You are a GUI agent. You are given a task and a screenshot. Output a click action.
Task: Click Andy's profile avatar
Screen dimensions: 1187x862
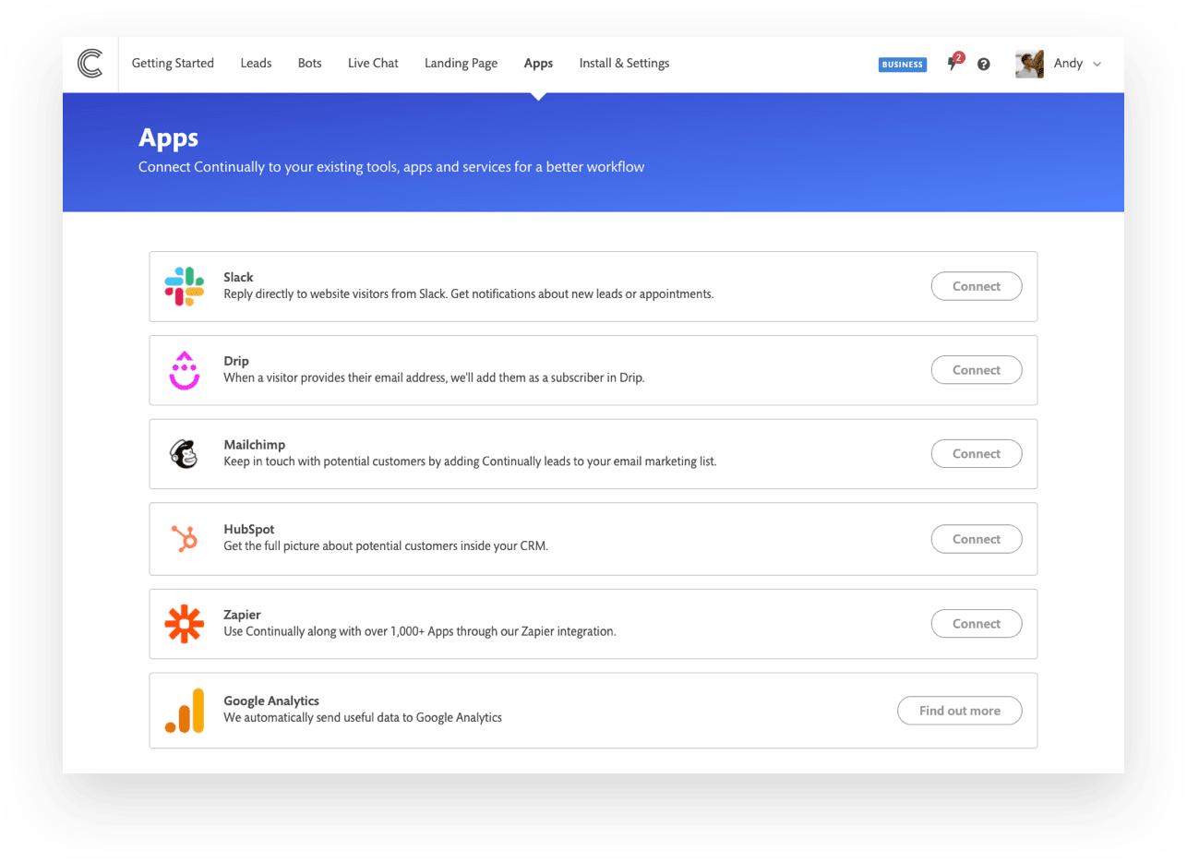coord(1029,64)
